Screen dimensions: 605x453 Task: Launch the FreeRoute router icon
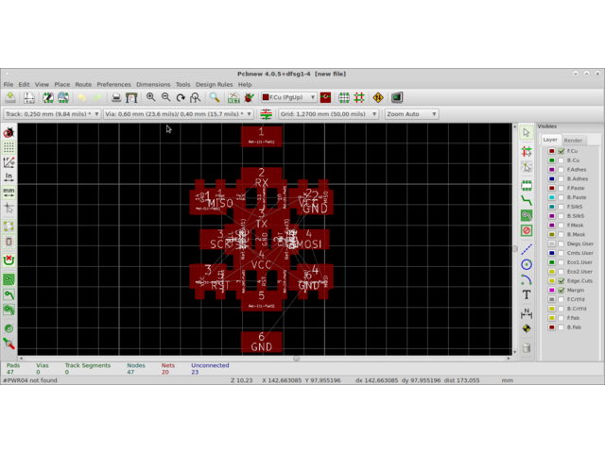(378, 98)
